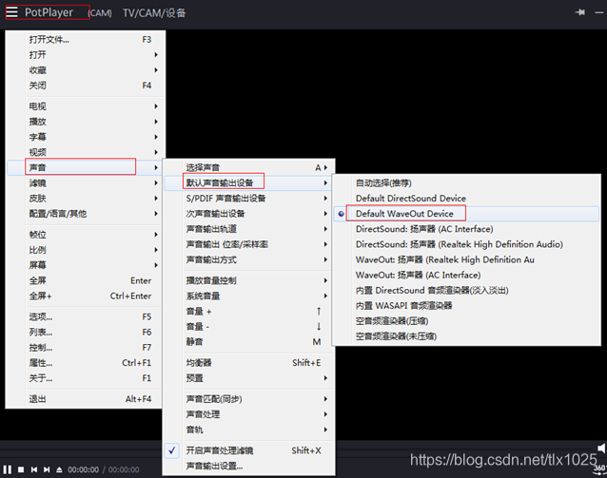Click the speaker volume icon
This screenshot has height=478, width=607.
(601, 449)
